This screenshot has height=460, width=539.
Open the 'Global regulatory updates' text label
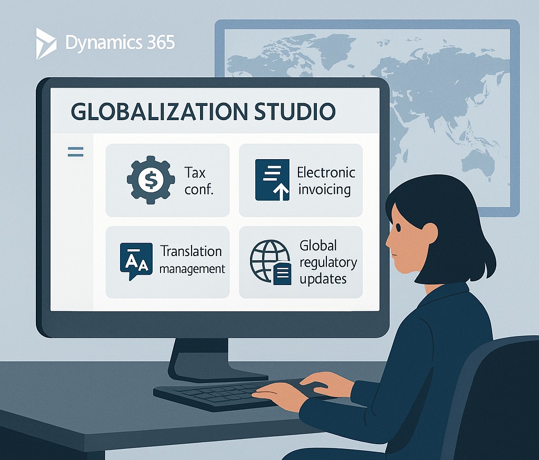click(x=328, y=262)
